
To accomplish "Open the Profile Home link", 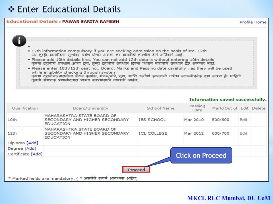I will tap(253, 22).
